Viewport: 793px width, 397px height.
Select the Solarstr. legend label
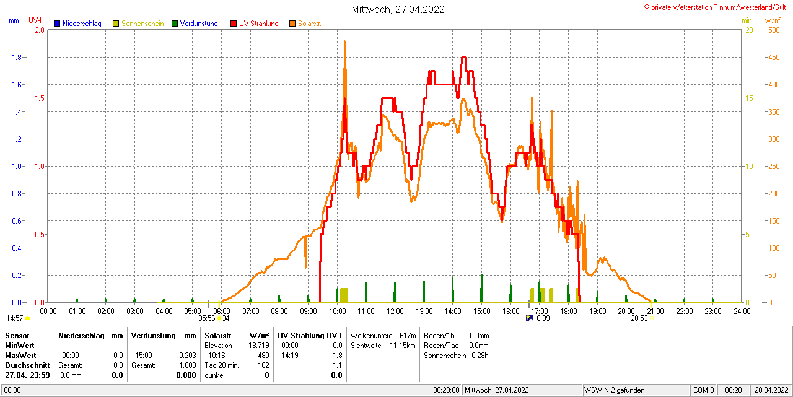(x=309, y=24)
